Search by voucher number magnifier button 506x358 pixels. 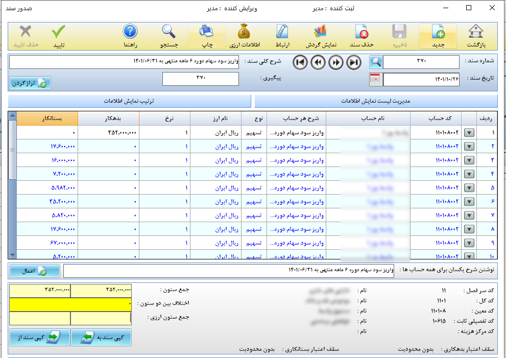376,62
